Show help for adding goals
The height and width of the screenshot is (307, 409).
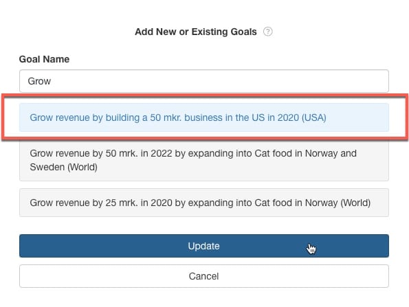(x=267, y=32)
